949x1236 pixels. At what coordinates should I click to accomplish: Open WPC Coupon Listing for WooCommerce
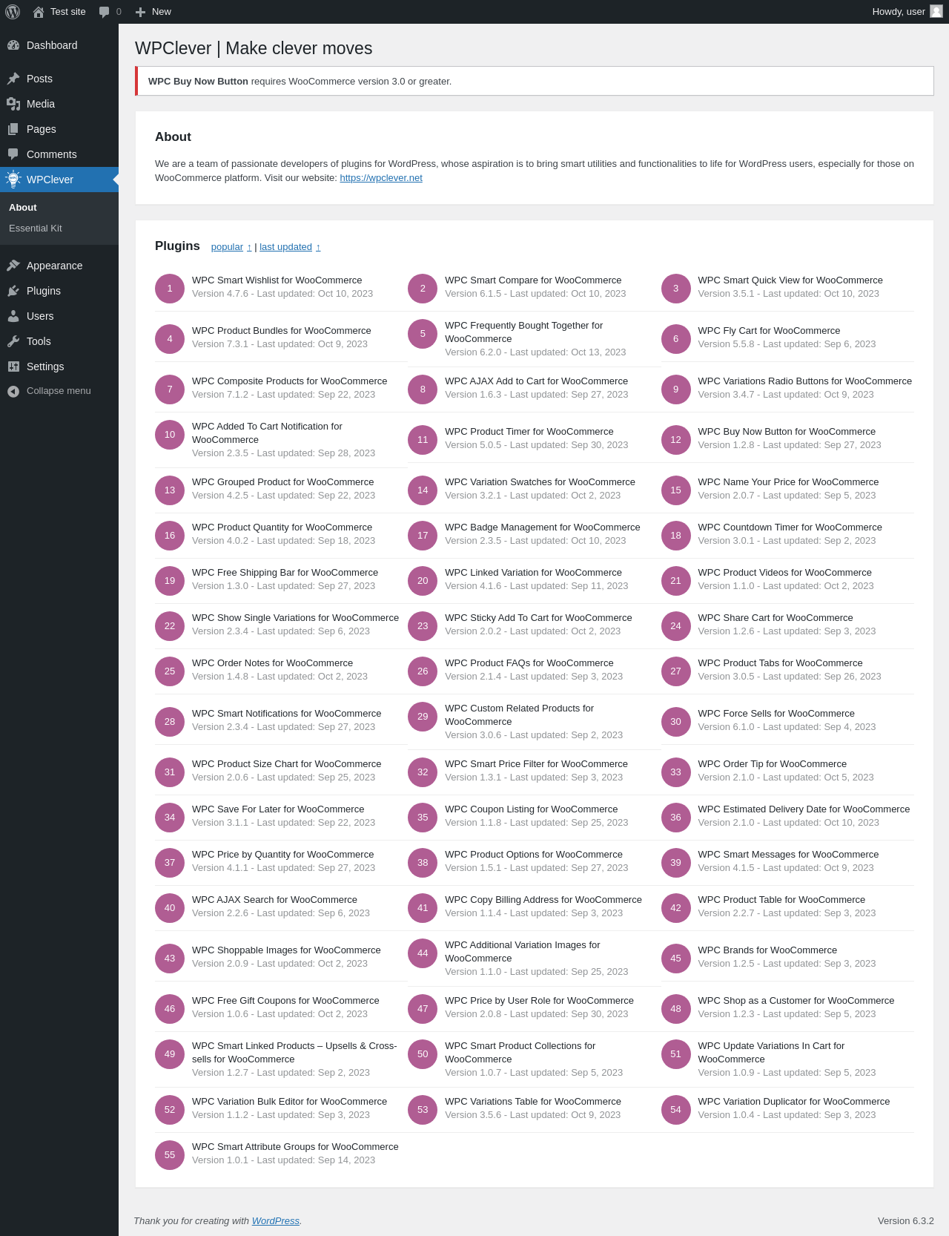coord(532,809)
